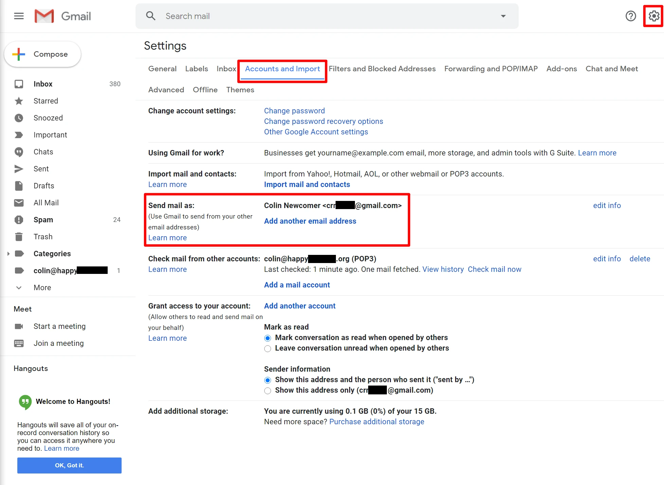
Task: Click the Help question mark icon
Action: 631,16
